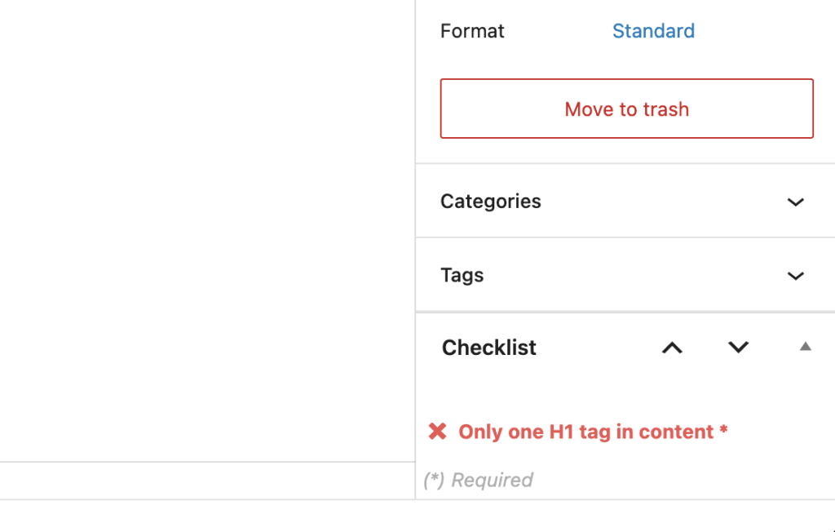Click the gray collapse triangle on the Checklist panel
Screen dimensions: 835x532
(805, 346)
